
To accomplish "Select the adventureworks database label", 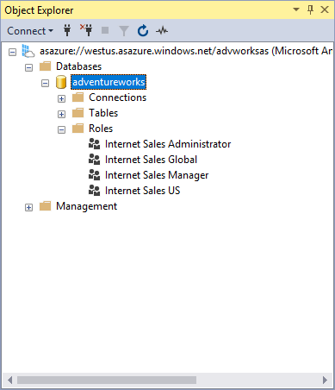I will pyautogui.click(x=109, y=82).
